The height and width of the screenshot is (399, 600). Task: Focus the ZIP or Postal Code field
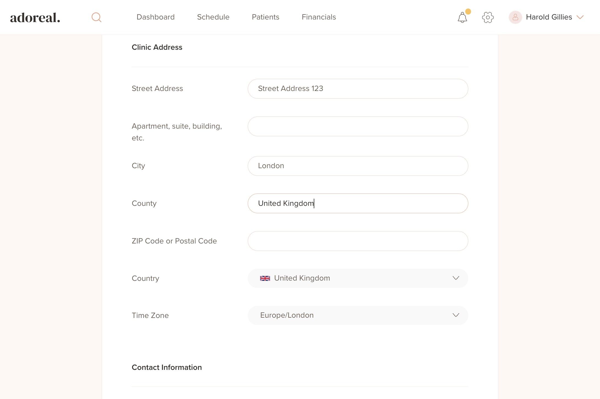point(357,241)
